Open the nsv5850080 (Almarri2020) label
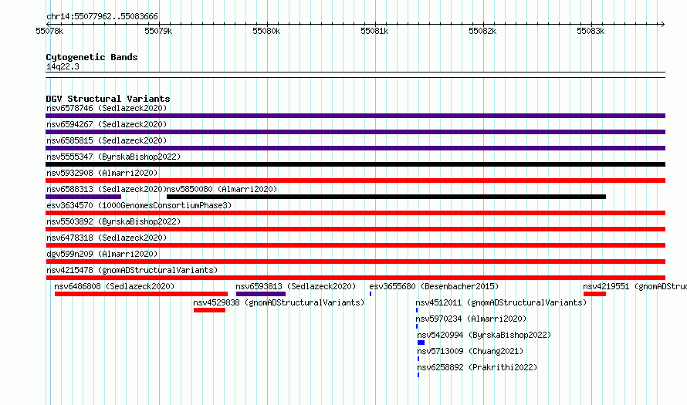Viewport: 687px width, 405px height. (222, 189)
